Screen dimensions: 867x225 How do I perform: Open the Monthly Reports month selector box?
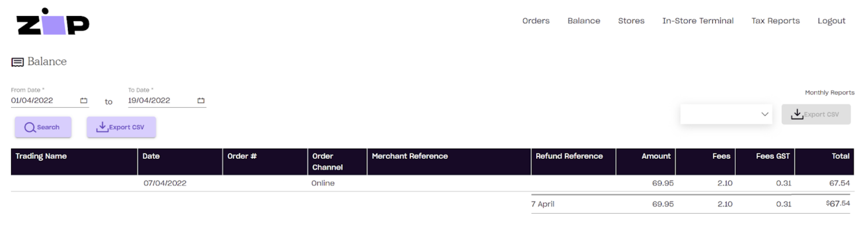[726, 114]
